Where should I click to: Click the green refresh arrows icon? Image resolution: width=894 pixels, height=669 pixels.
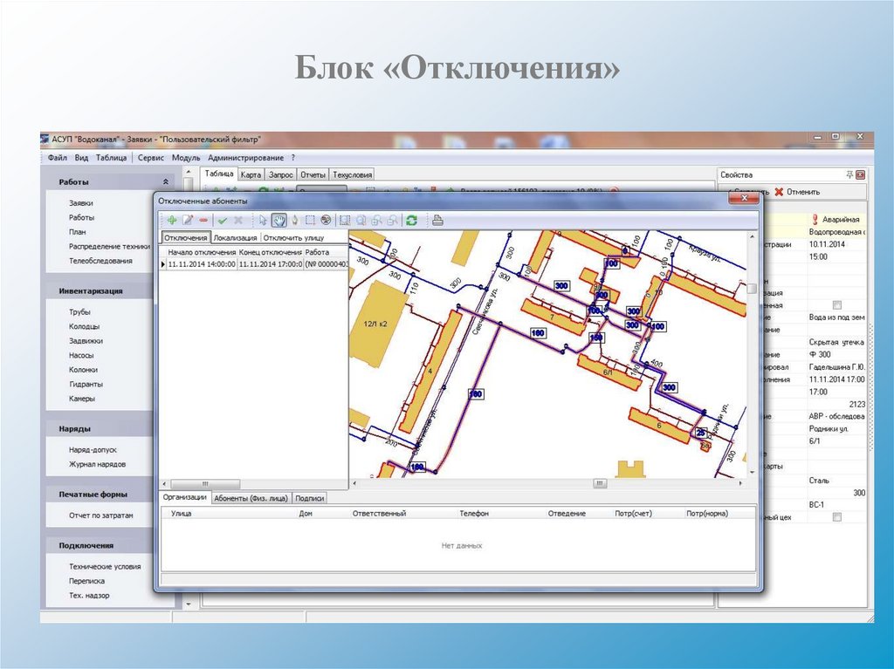[411, 220]
